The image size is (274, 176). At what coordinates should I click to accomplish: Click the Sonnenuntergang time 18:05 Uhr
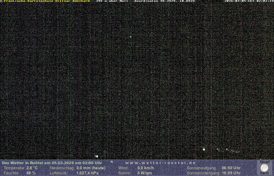(x=231, y=173)
